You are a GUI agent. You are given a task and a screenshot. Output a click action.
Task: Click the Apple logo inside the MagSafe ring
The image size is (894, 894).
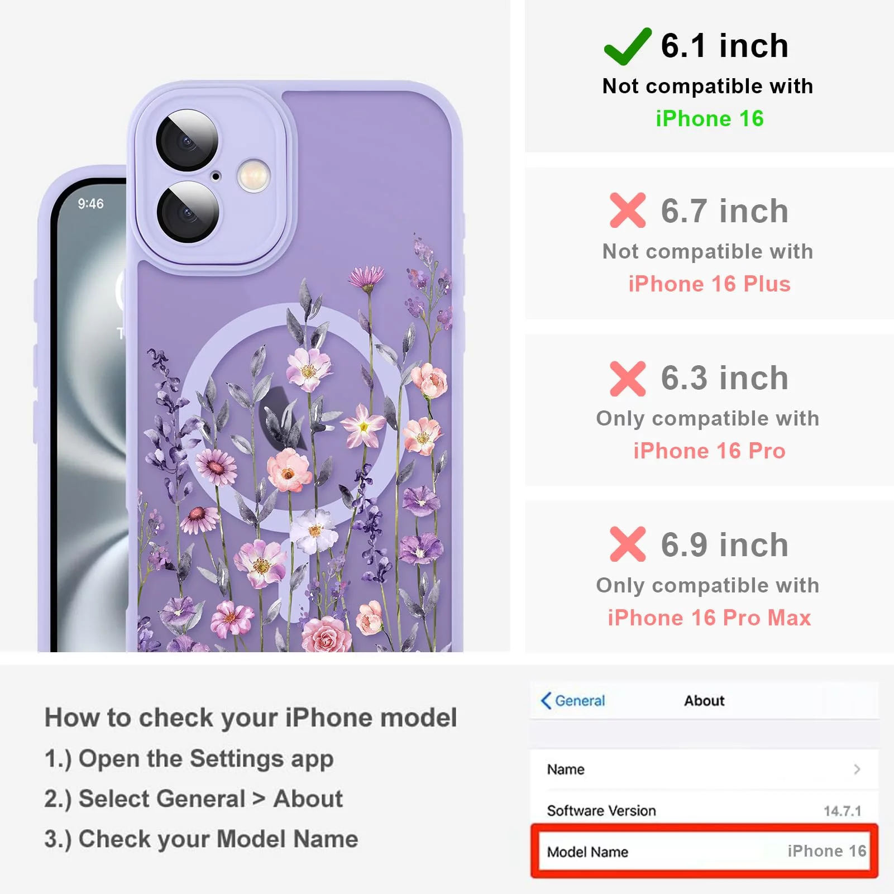pos(285,417)
